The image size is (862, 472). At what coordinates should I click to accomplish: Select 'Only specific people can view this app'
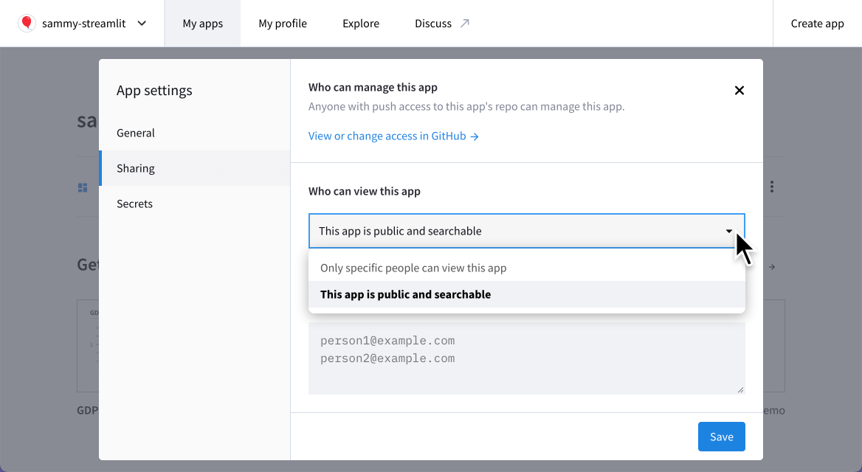coord(413,268)
